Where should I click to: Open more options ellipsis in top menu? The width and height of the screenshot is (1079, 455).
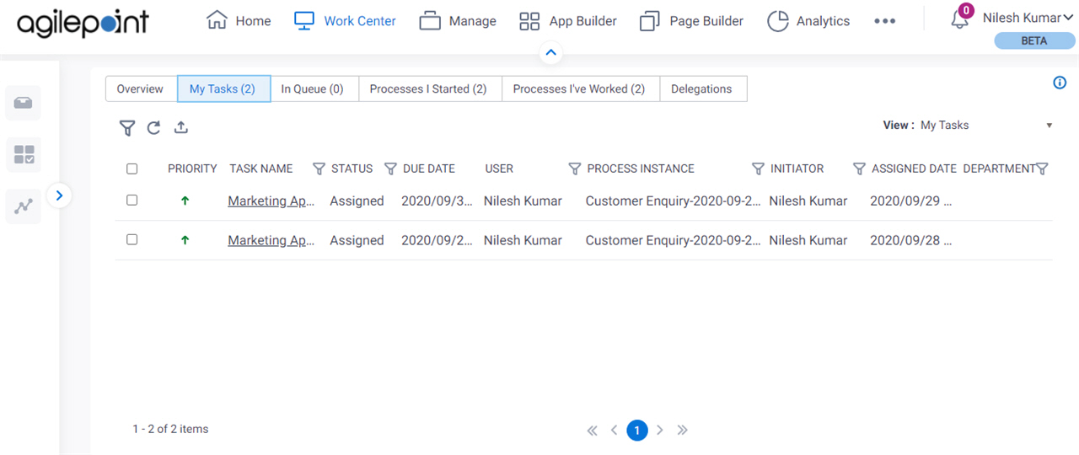pos(884,21)
